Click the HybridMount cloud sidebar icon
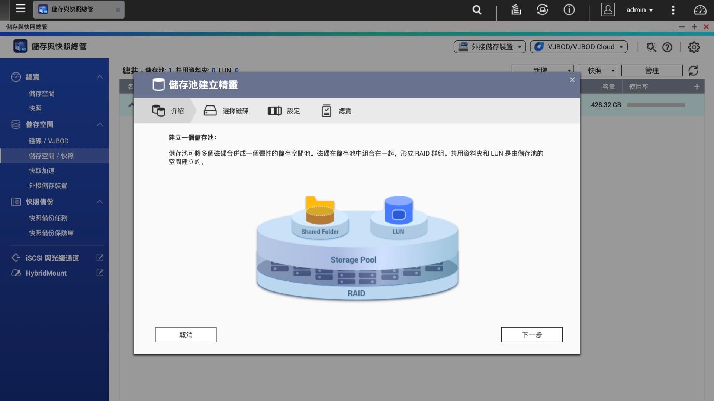This screenshot has width=714, height=401. point(16,273)
